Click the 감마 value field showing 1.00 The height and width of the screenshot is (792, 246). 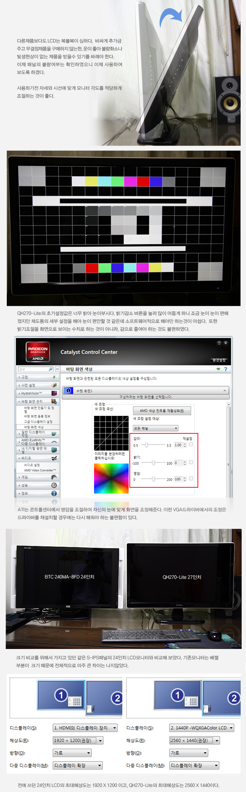pos(178,445)
